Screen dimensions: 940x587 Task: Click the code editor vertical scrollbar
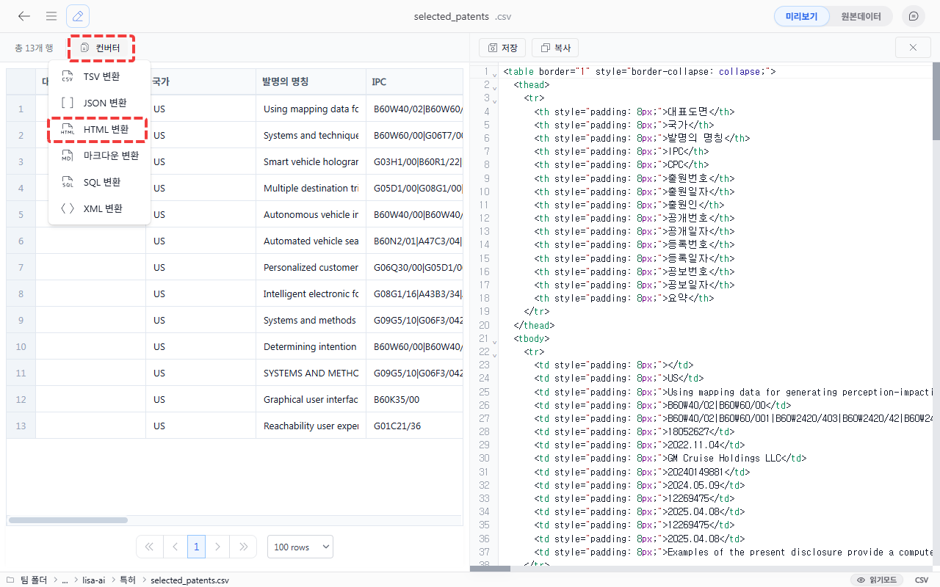936,101
